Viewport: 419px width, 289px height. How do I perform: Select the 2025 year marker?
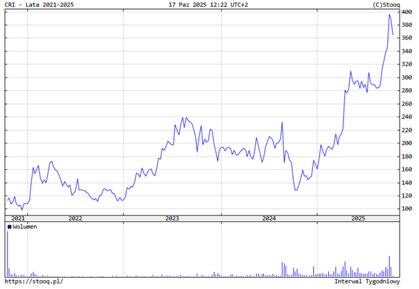tap(358, 218)
